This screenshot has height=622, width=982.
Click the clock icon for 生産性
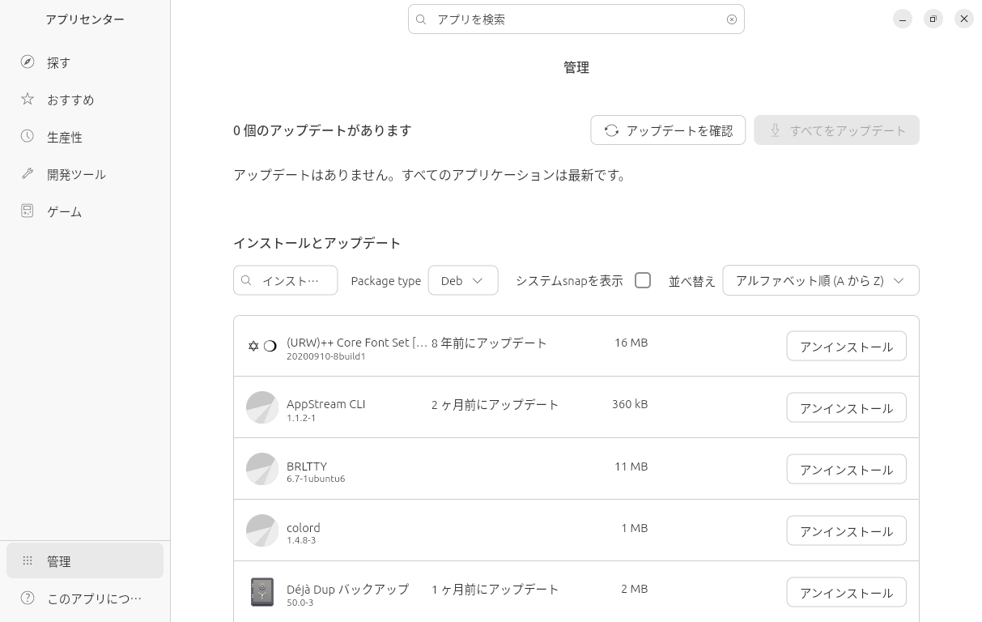point(28,137)
